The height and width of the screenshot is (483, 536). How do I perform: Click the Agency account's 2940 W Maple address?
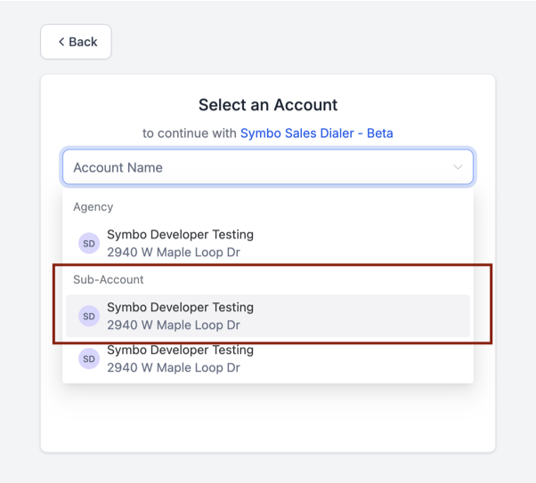[x=174, y=253]
